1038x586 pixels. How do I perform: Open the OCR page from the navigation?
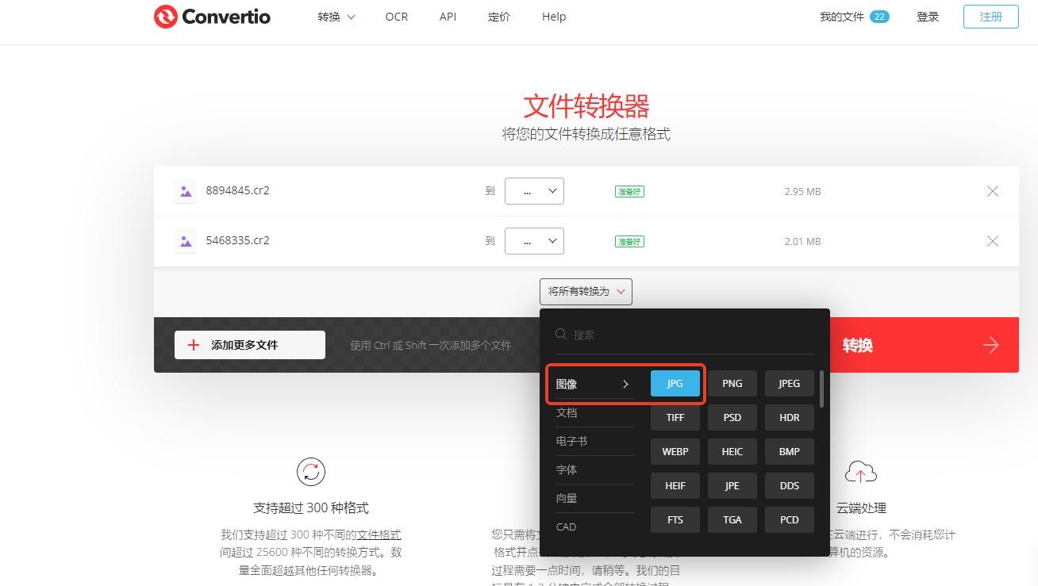pos(396,17)
